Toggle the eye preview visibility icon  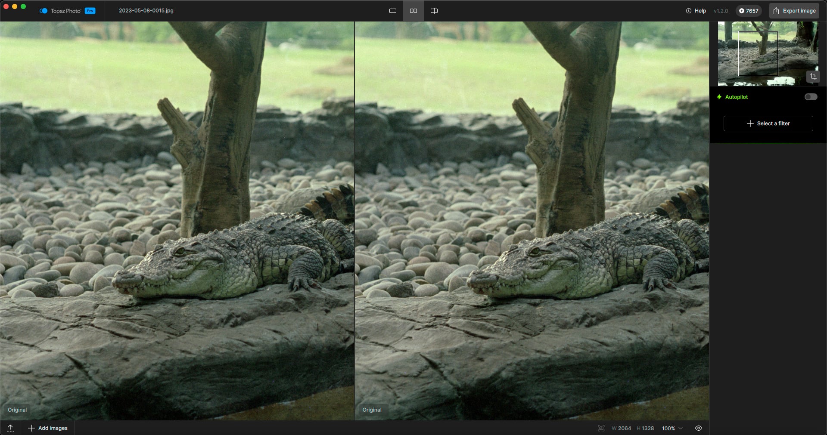(x=699, y=428)
